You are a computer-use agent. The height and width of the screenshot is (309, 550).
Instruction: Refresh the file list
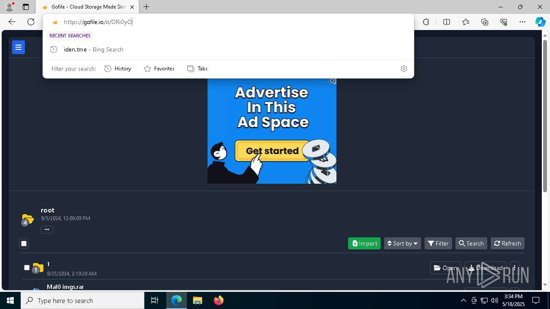tap(507, 243)
